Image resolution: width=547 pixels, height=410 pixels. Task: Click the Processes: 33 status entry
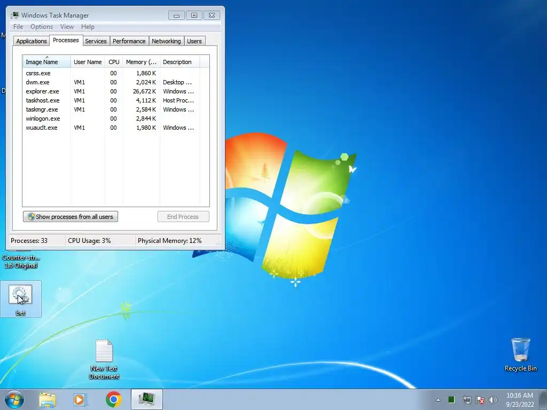(x=29, y=241)
